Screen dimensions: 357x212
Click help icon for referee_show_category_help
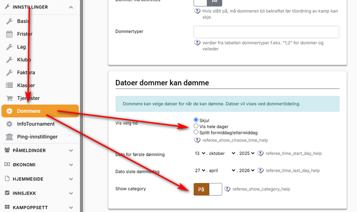(x=227, y=189)
